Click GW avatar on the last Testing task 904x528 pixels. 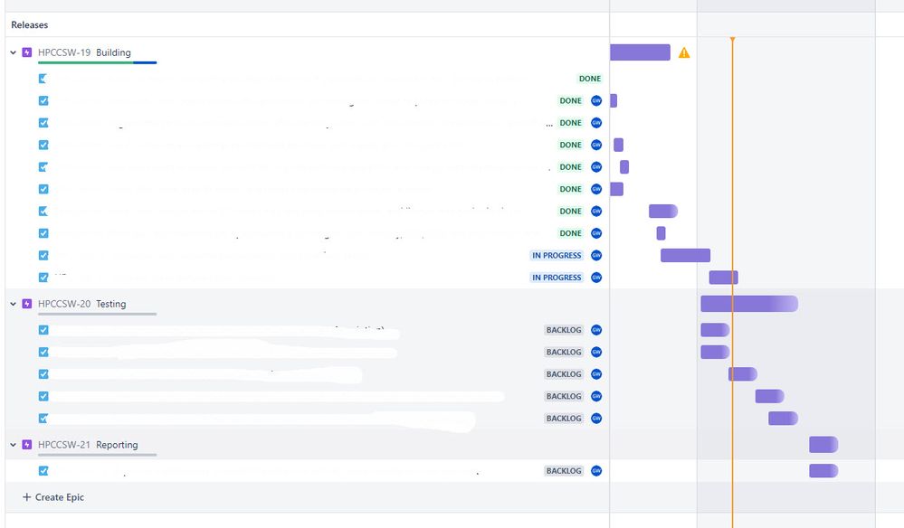pyautogui.click(x=596, y=418)
